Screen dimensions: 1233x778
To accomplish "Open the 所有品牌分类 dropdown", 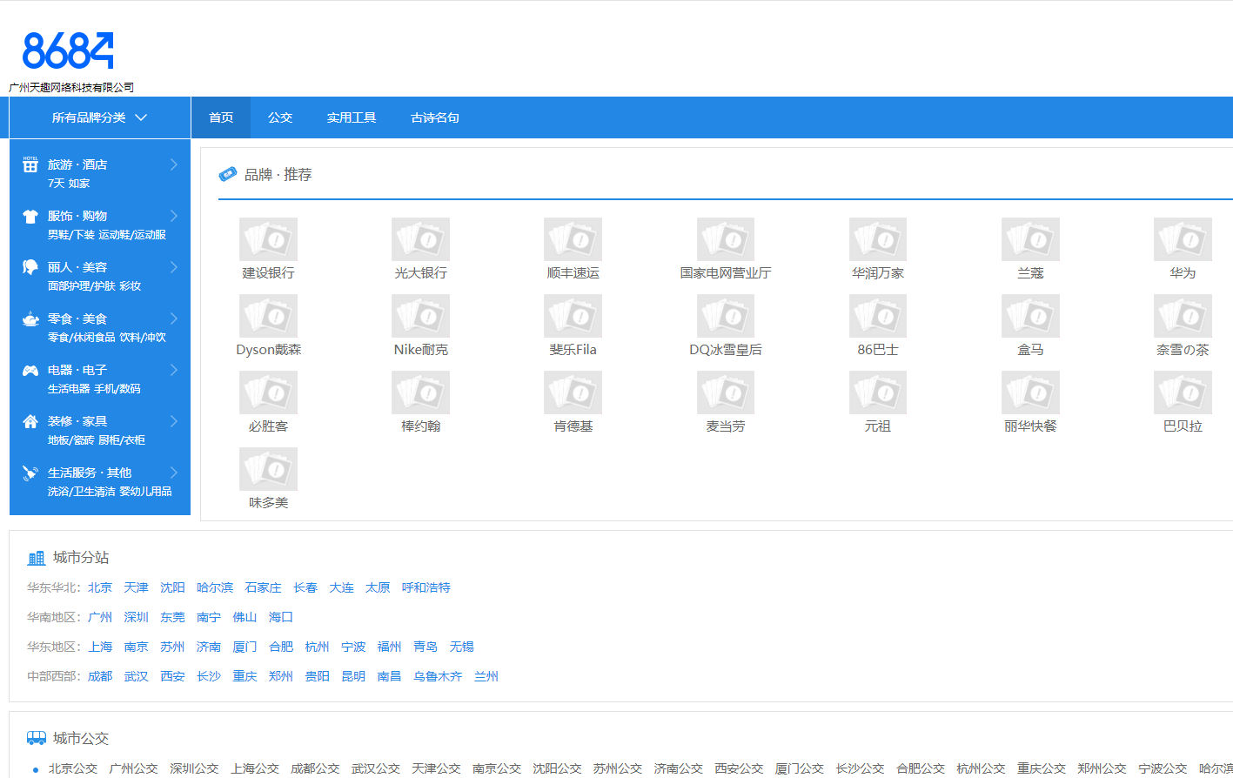I will click(x=99, y=117).
